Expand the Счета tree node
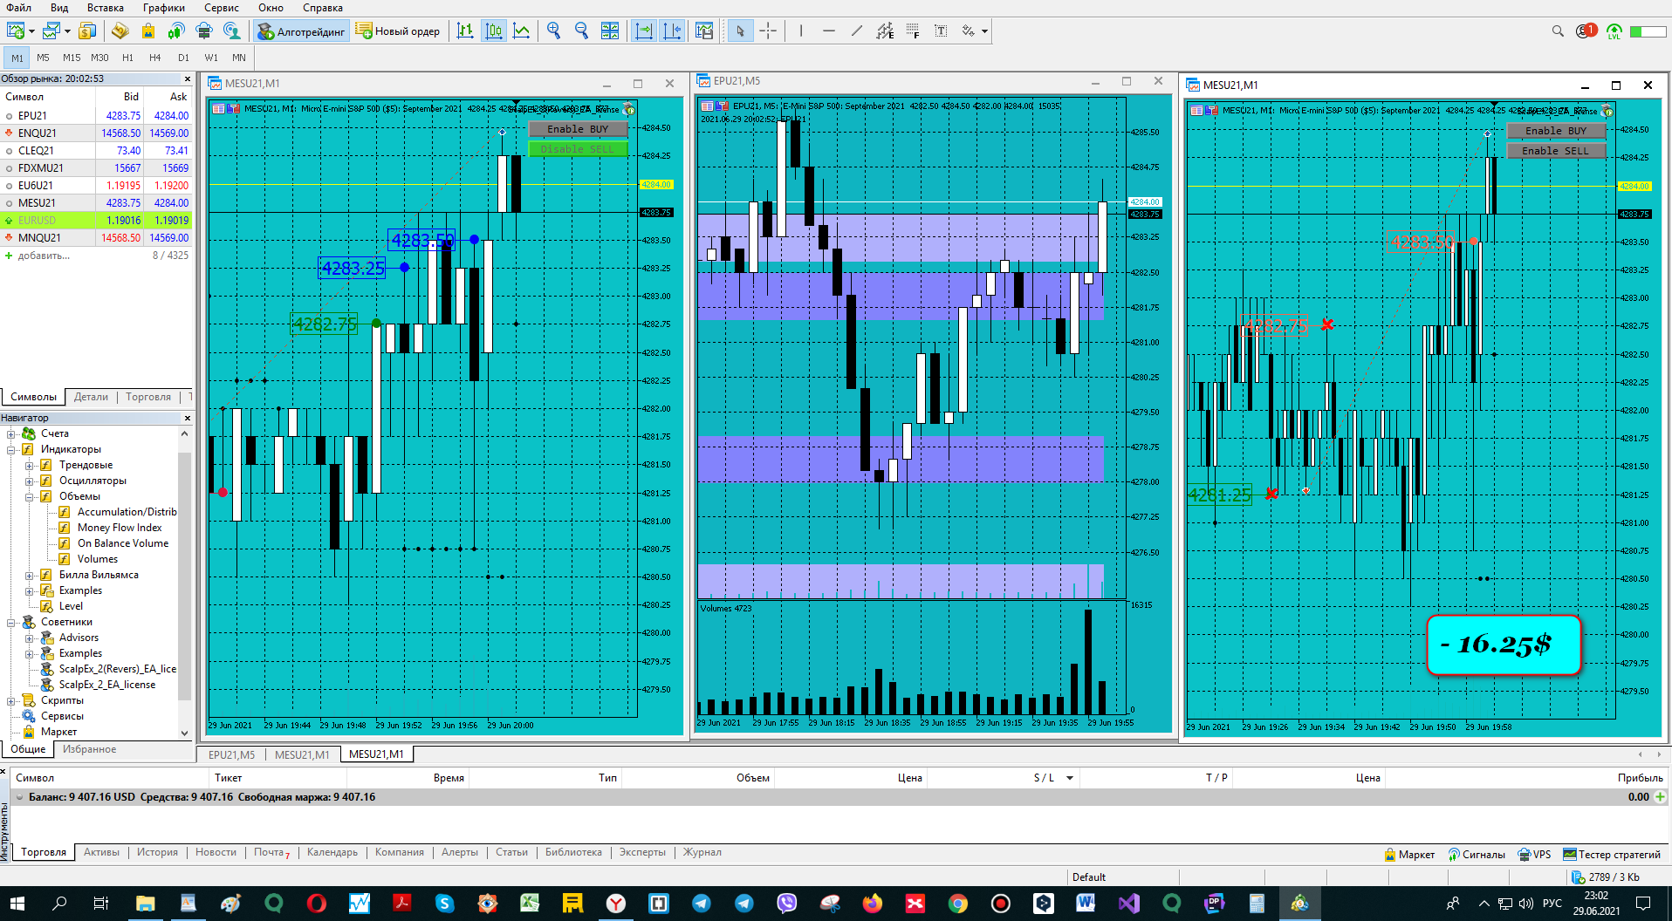The height and width of the screenshot is (921, 1672). (x=11, y=433)
